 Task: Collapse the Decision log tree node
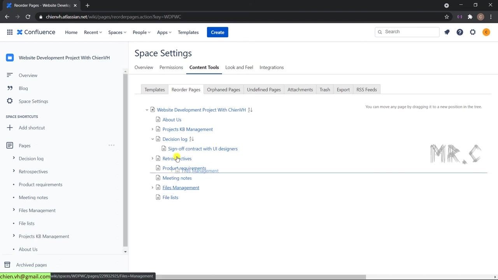[x=153, y=139]
